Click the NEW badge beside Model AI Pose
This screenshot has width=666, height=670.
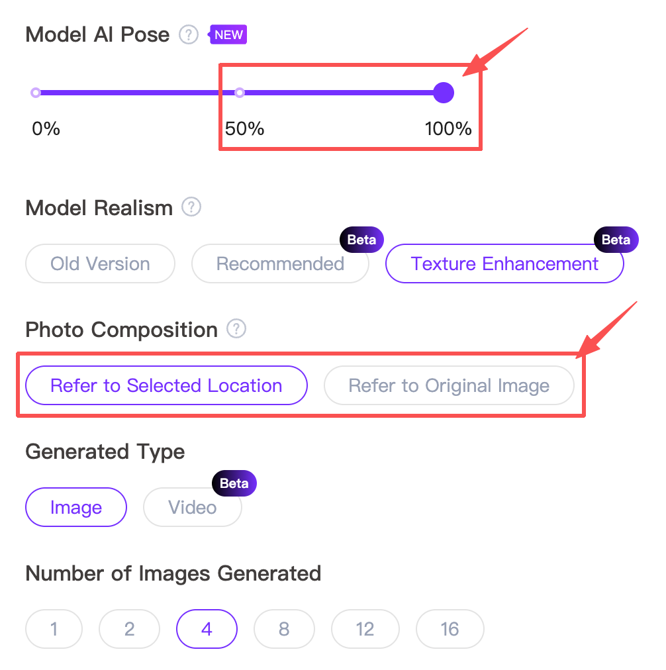(x=228, y=34)
